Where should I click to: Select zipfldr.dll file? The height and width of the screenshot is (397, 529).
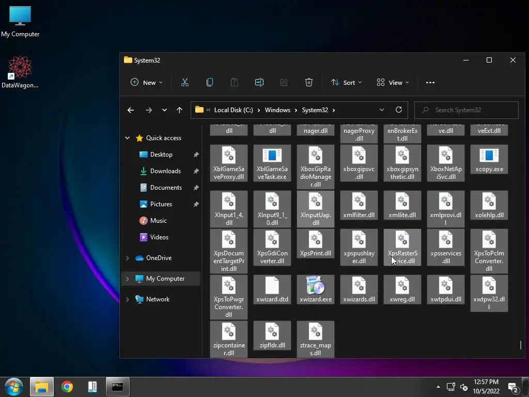(x=272, y=335)
